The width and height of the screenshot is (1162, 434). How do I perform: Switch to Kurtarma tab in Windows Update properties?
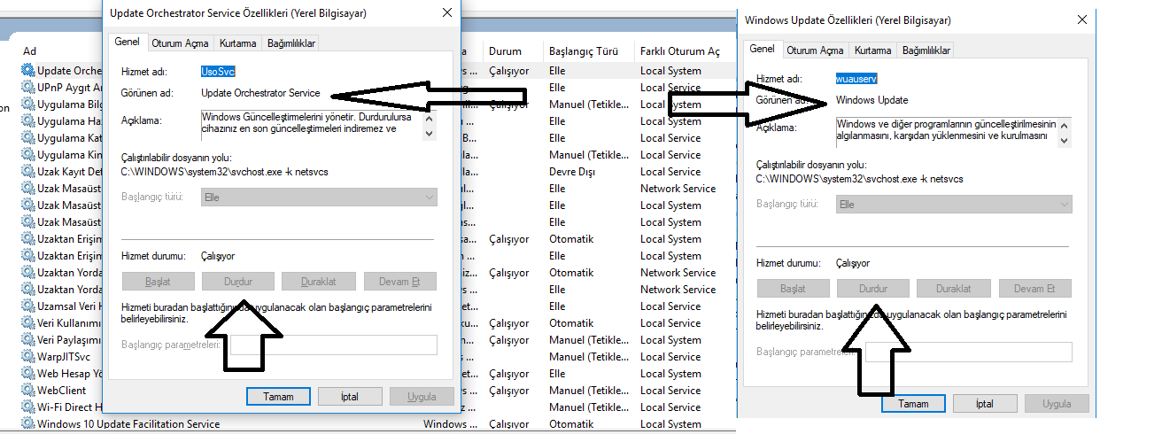click(x=873, y=50)
